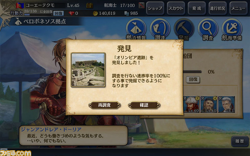The width and height of the screenshot is (250, 156).
Task: Open the スカウト menu
Action: (x=176, y=8)
